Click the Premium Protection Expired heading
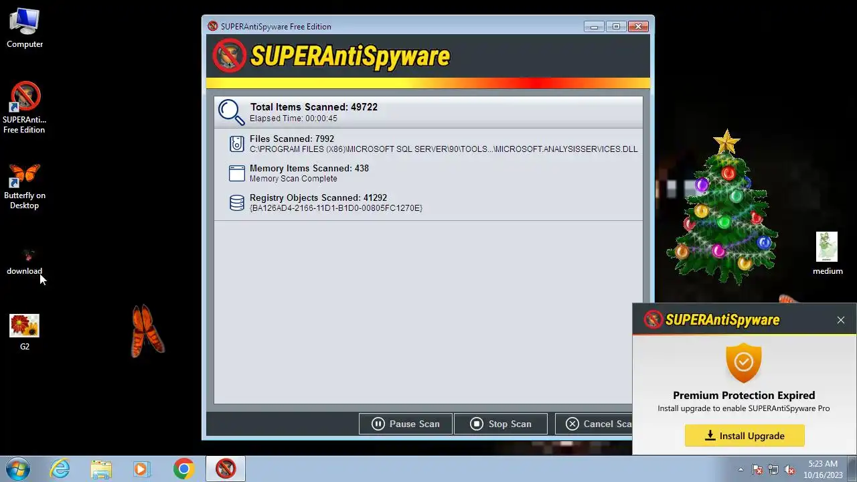The image size is (857, 482). (x=744, y=395)
